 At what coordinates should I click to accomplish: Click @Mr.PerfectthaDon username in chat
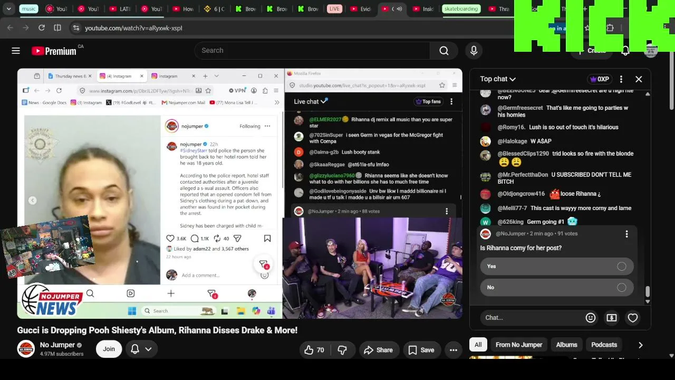[523, 175]
